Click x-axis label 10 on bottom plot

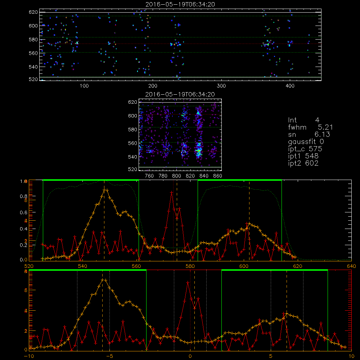351,356
